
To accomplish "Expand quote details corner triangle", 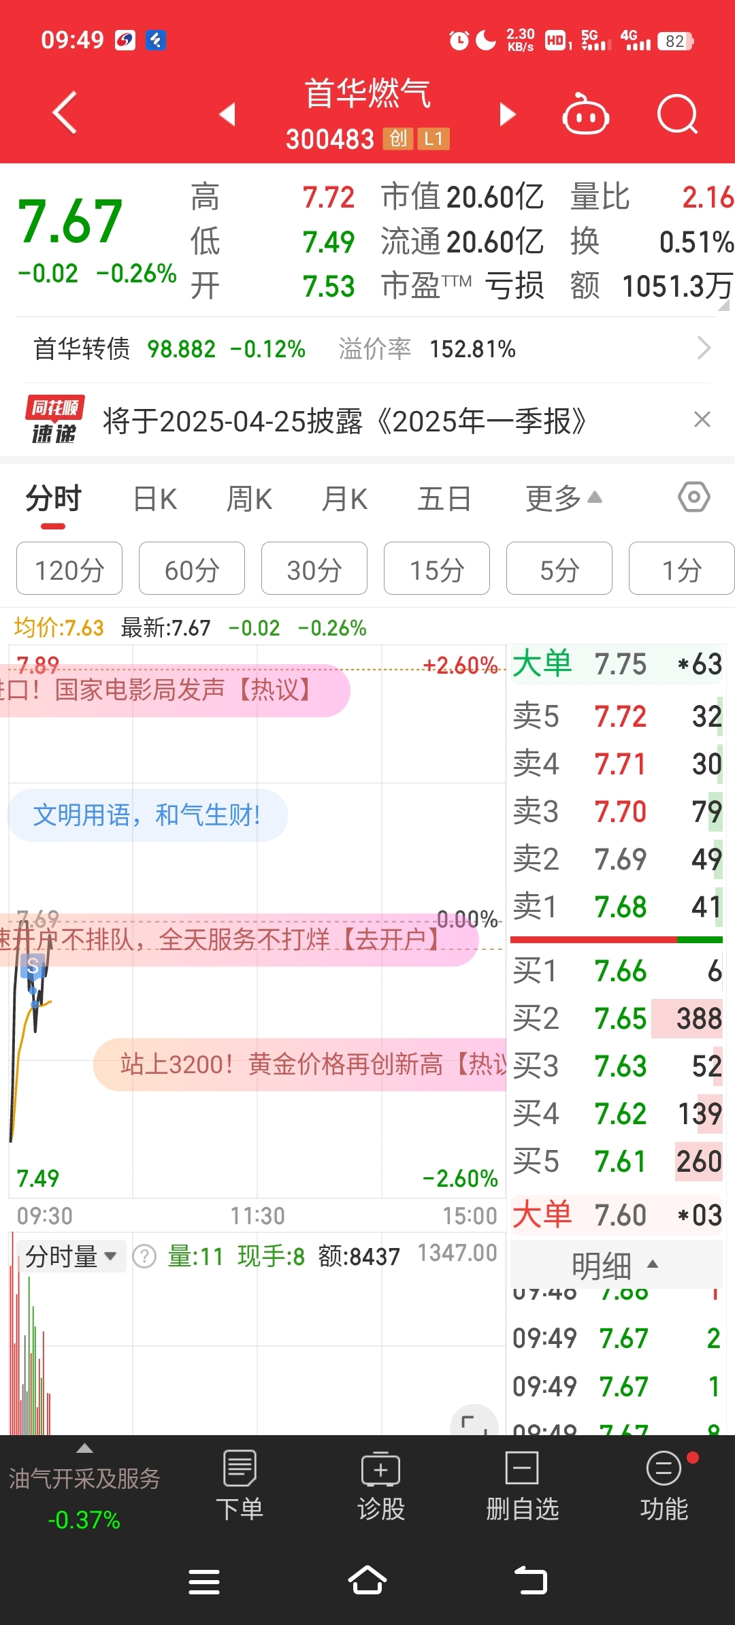I will pos(723,306).
